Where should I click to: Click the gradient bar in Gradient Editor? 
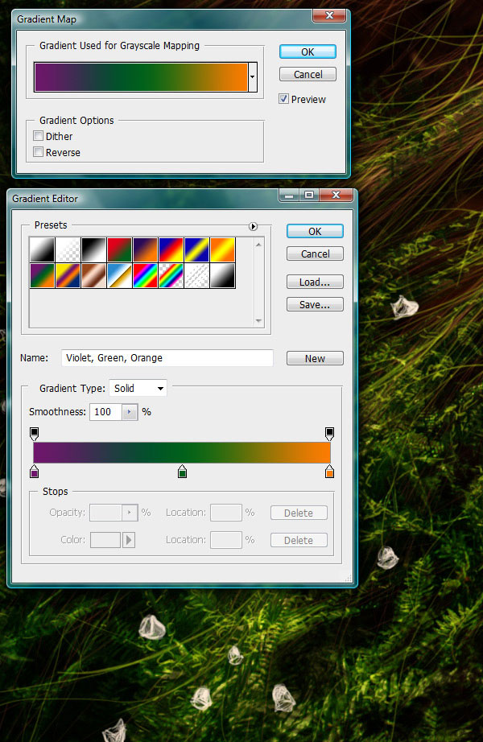(x=182, y=452)
